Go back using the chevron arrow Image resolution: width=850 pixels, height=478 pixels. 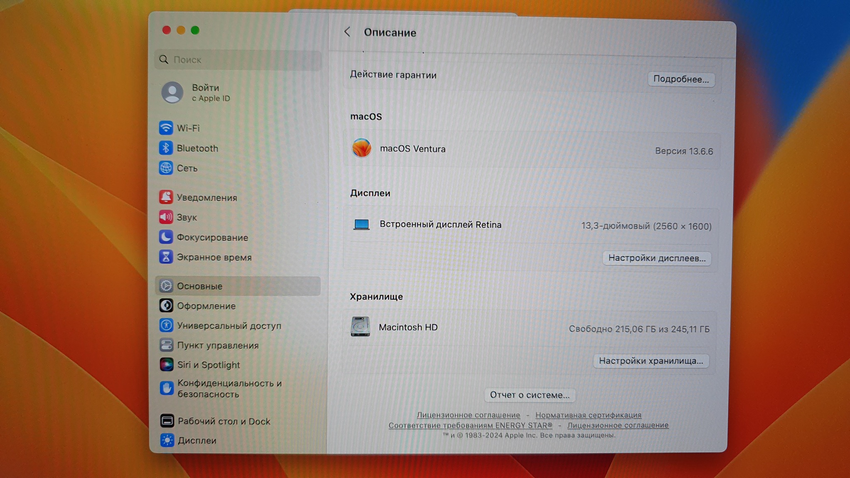pyautogui.click(x=347, y=32)
